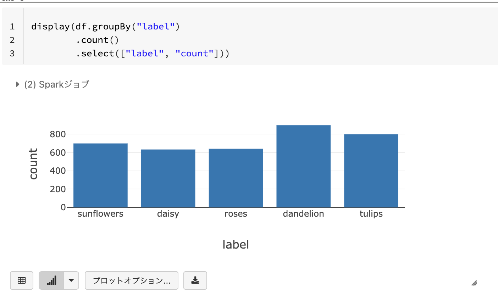Click the 'daisy' axis label
498x295 pixels.
pyautogui.click(x=168, y=214)
